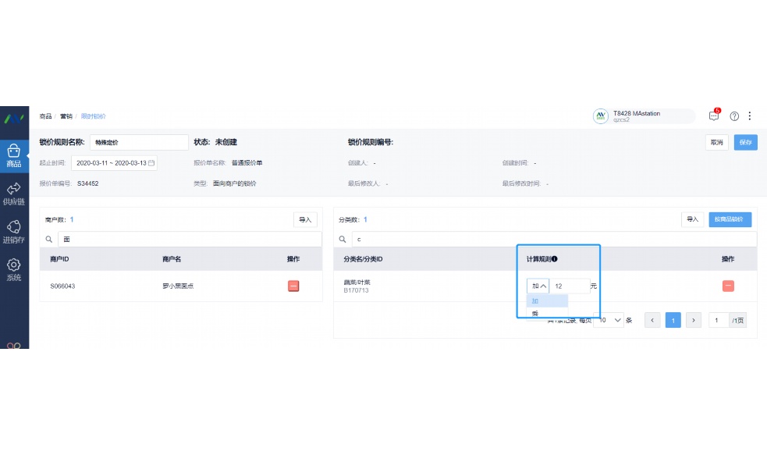Open the 系统 settings module in the sidebar

(13, 270)
